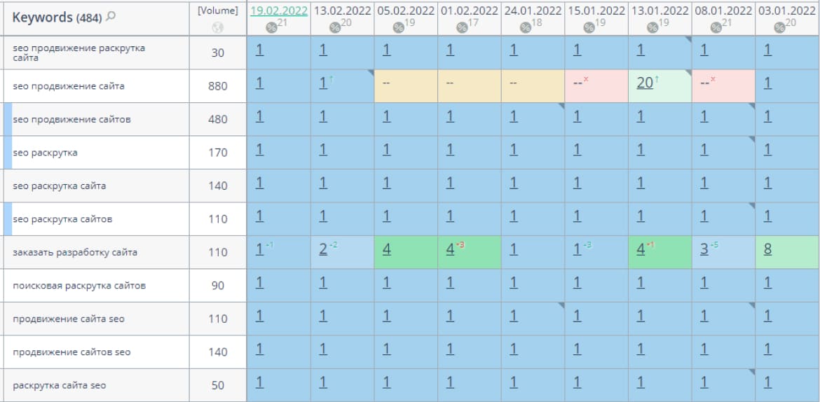The height and width of the screenshot is (402, 820).
Task: Select keyword 'seo продвижение сайта' row
Action: (69, 86)
